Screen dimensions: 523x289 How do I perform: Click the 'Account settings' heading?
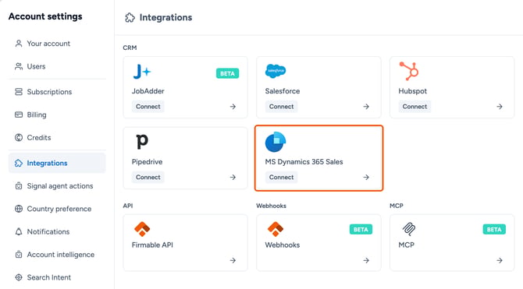tap(45, 16)
